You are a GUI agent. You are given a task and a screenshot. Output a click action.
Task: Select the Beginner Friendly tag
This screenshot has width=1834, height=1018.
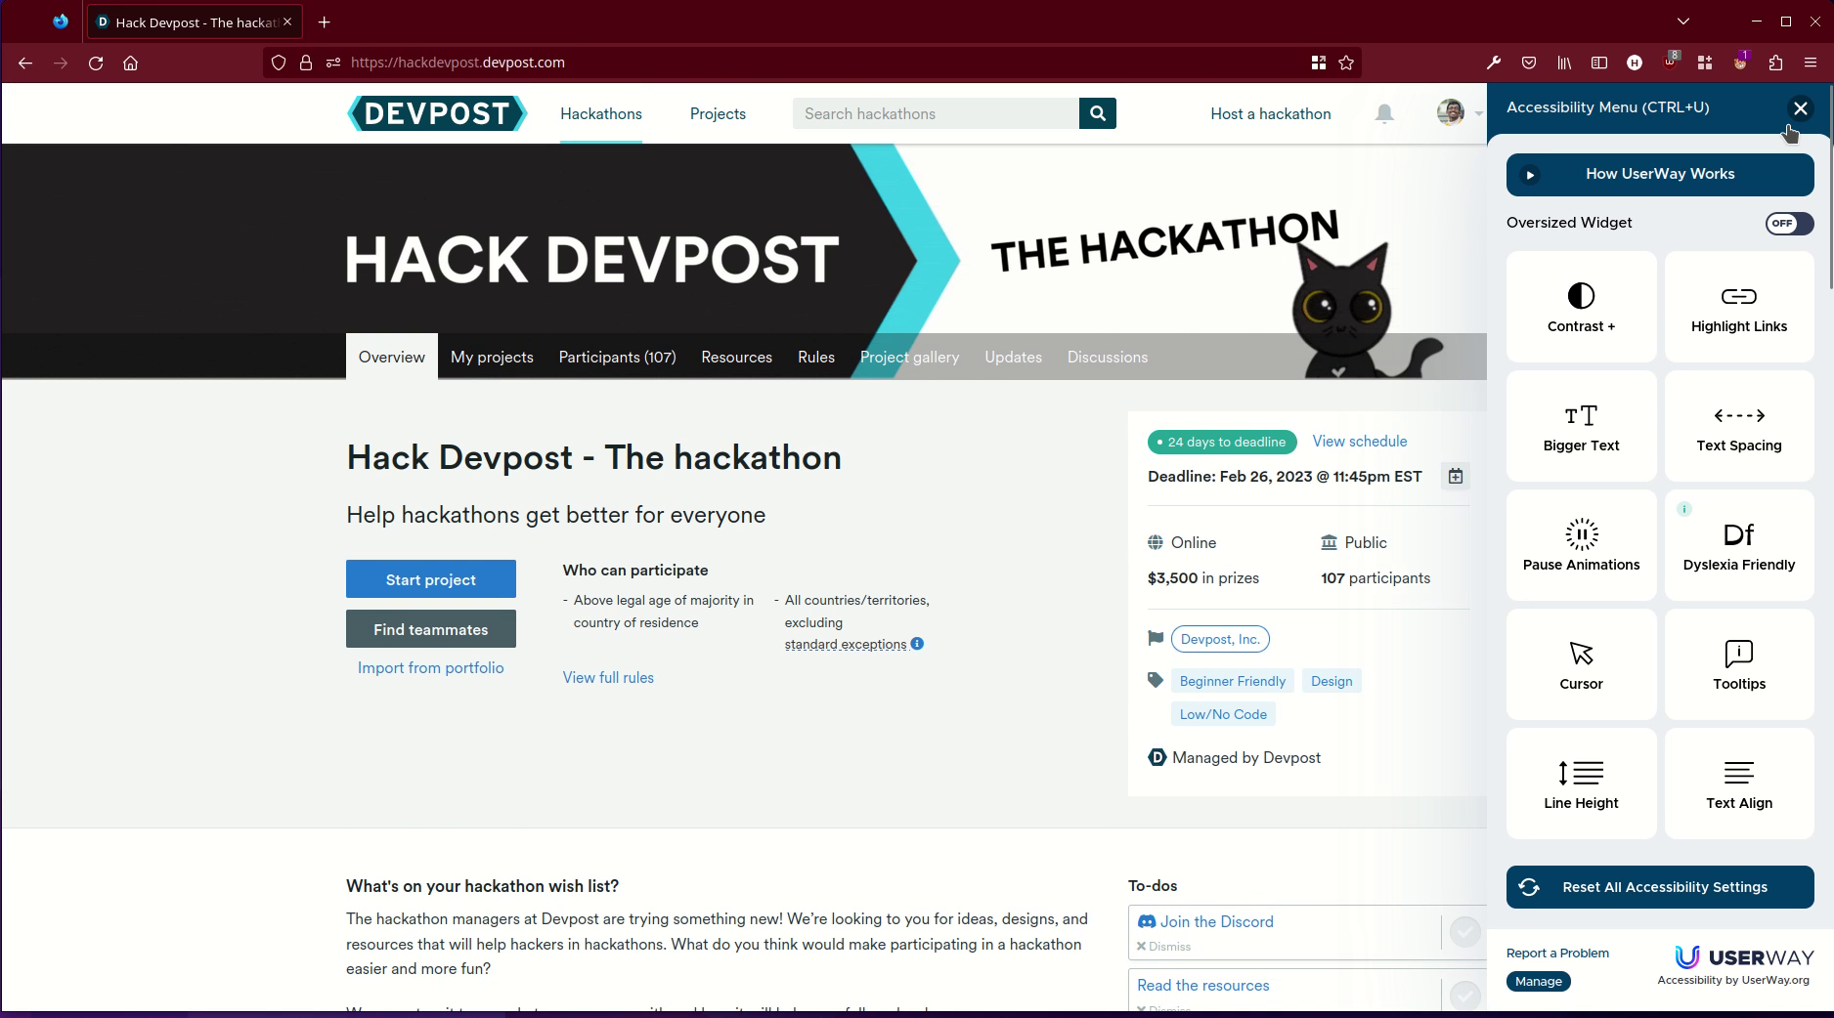coord(1233,681)
